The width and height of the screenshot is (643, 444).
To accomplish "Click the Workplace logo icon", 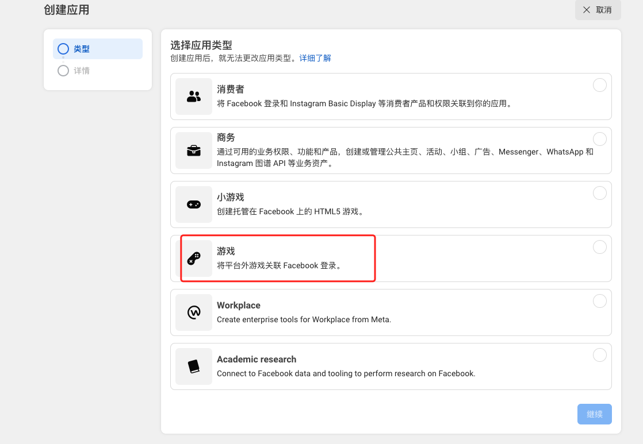I will point(194,312).
